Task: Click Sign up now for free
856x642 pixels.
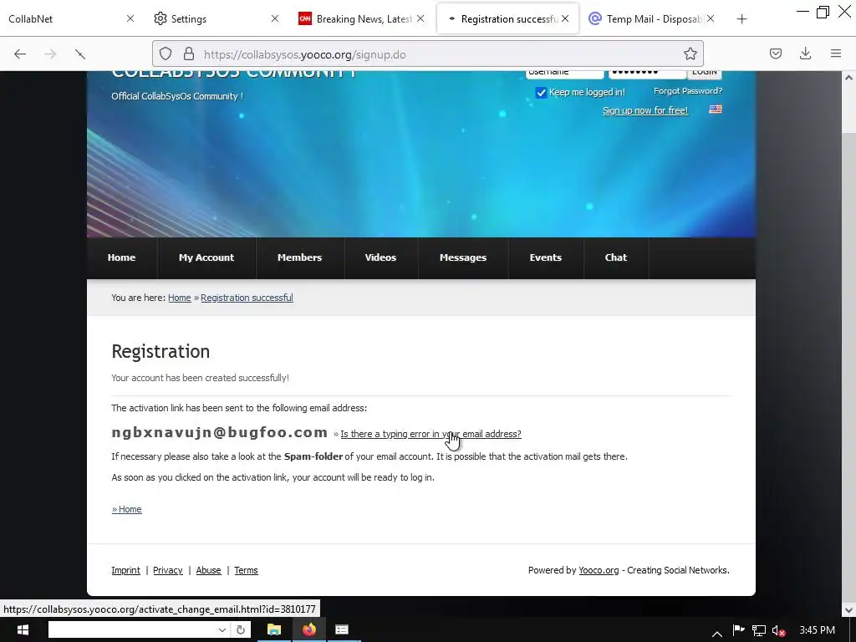Action: pos(645,110)
